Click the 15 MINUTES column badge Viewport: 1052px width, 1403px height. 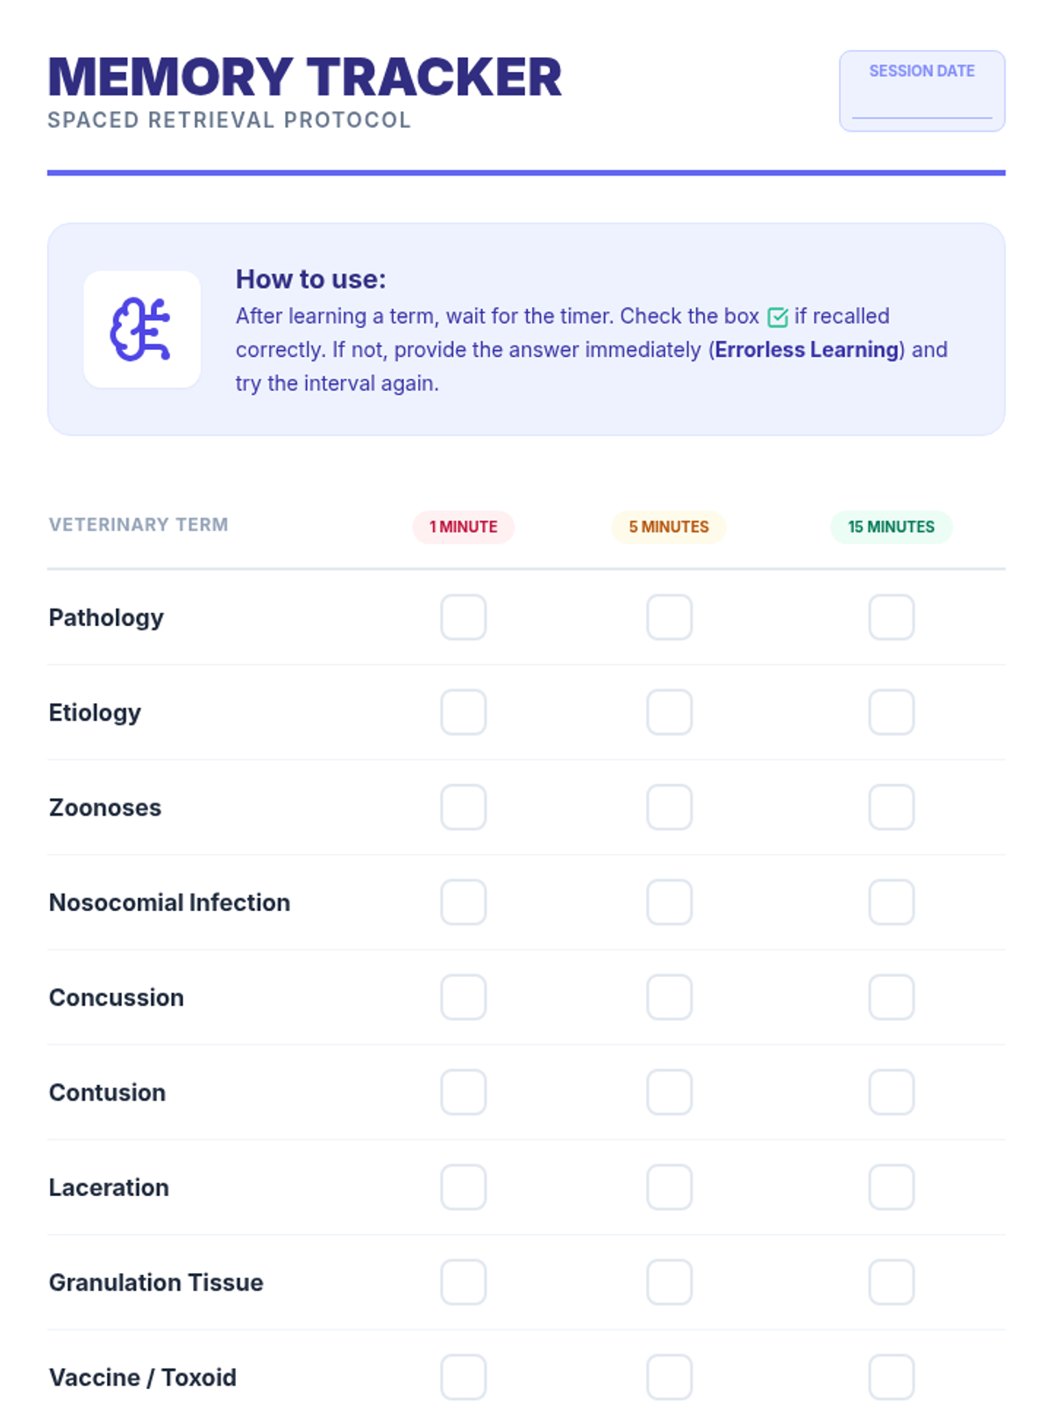[891, 527]
